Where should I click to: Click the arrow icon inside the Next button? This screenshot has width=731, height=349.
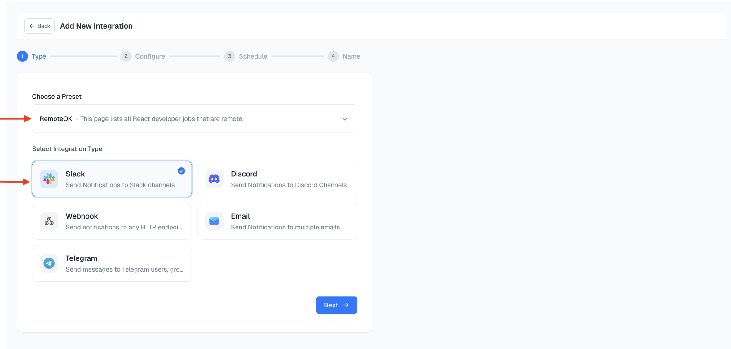tap(346, 305)
